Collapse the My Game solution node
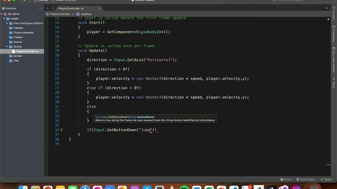 tap(2, 14)
